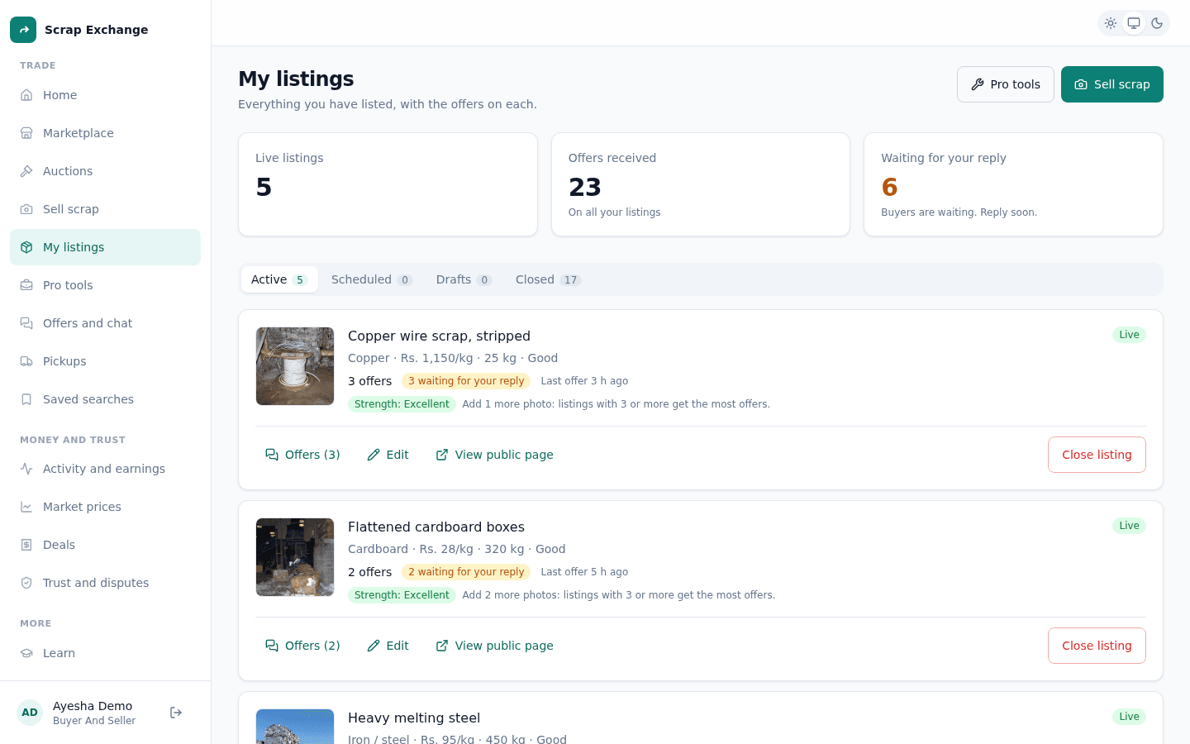Open Saved searches bookmark icon
1190x744 pixels.
click(x=26, y=399)
